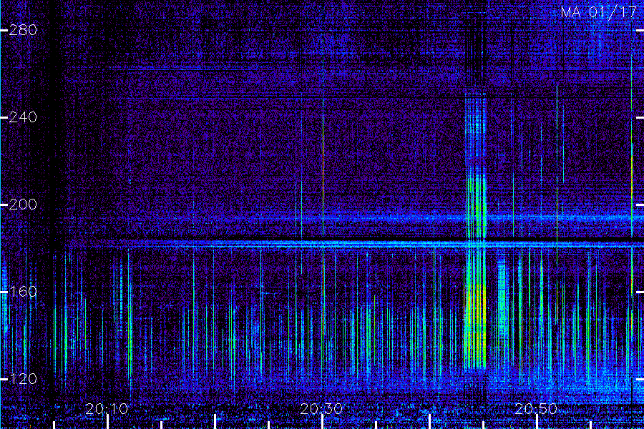644x429 pixels.
Task: Click the 240 frequency axis label
Action: (x=23, y=117)
